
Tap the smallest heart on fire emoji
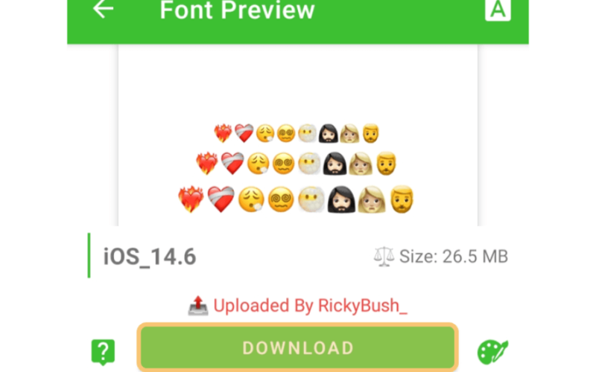(223, 133)
